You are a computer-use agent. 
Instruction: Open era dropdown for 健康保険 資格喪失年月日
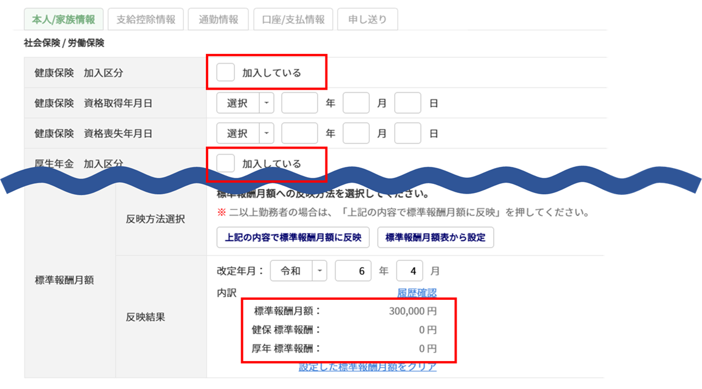click(245, 134)
